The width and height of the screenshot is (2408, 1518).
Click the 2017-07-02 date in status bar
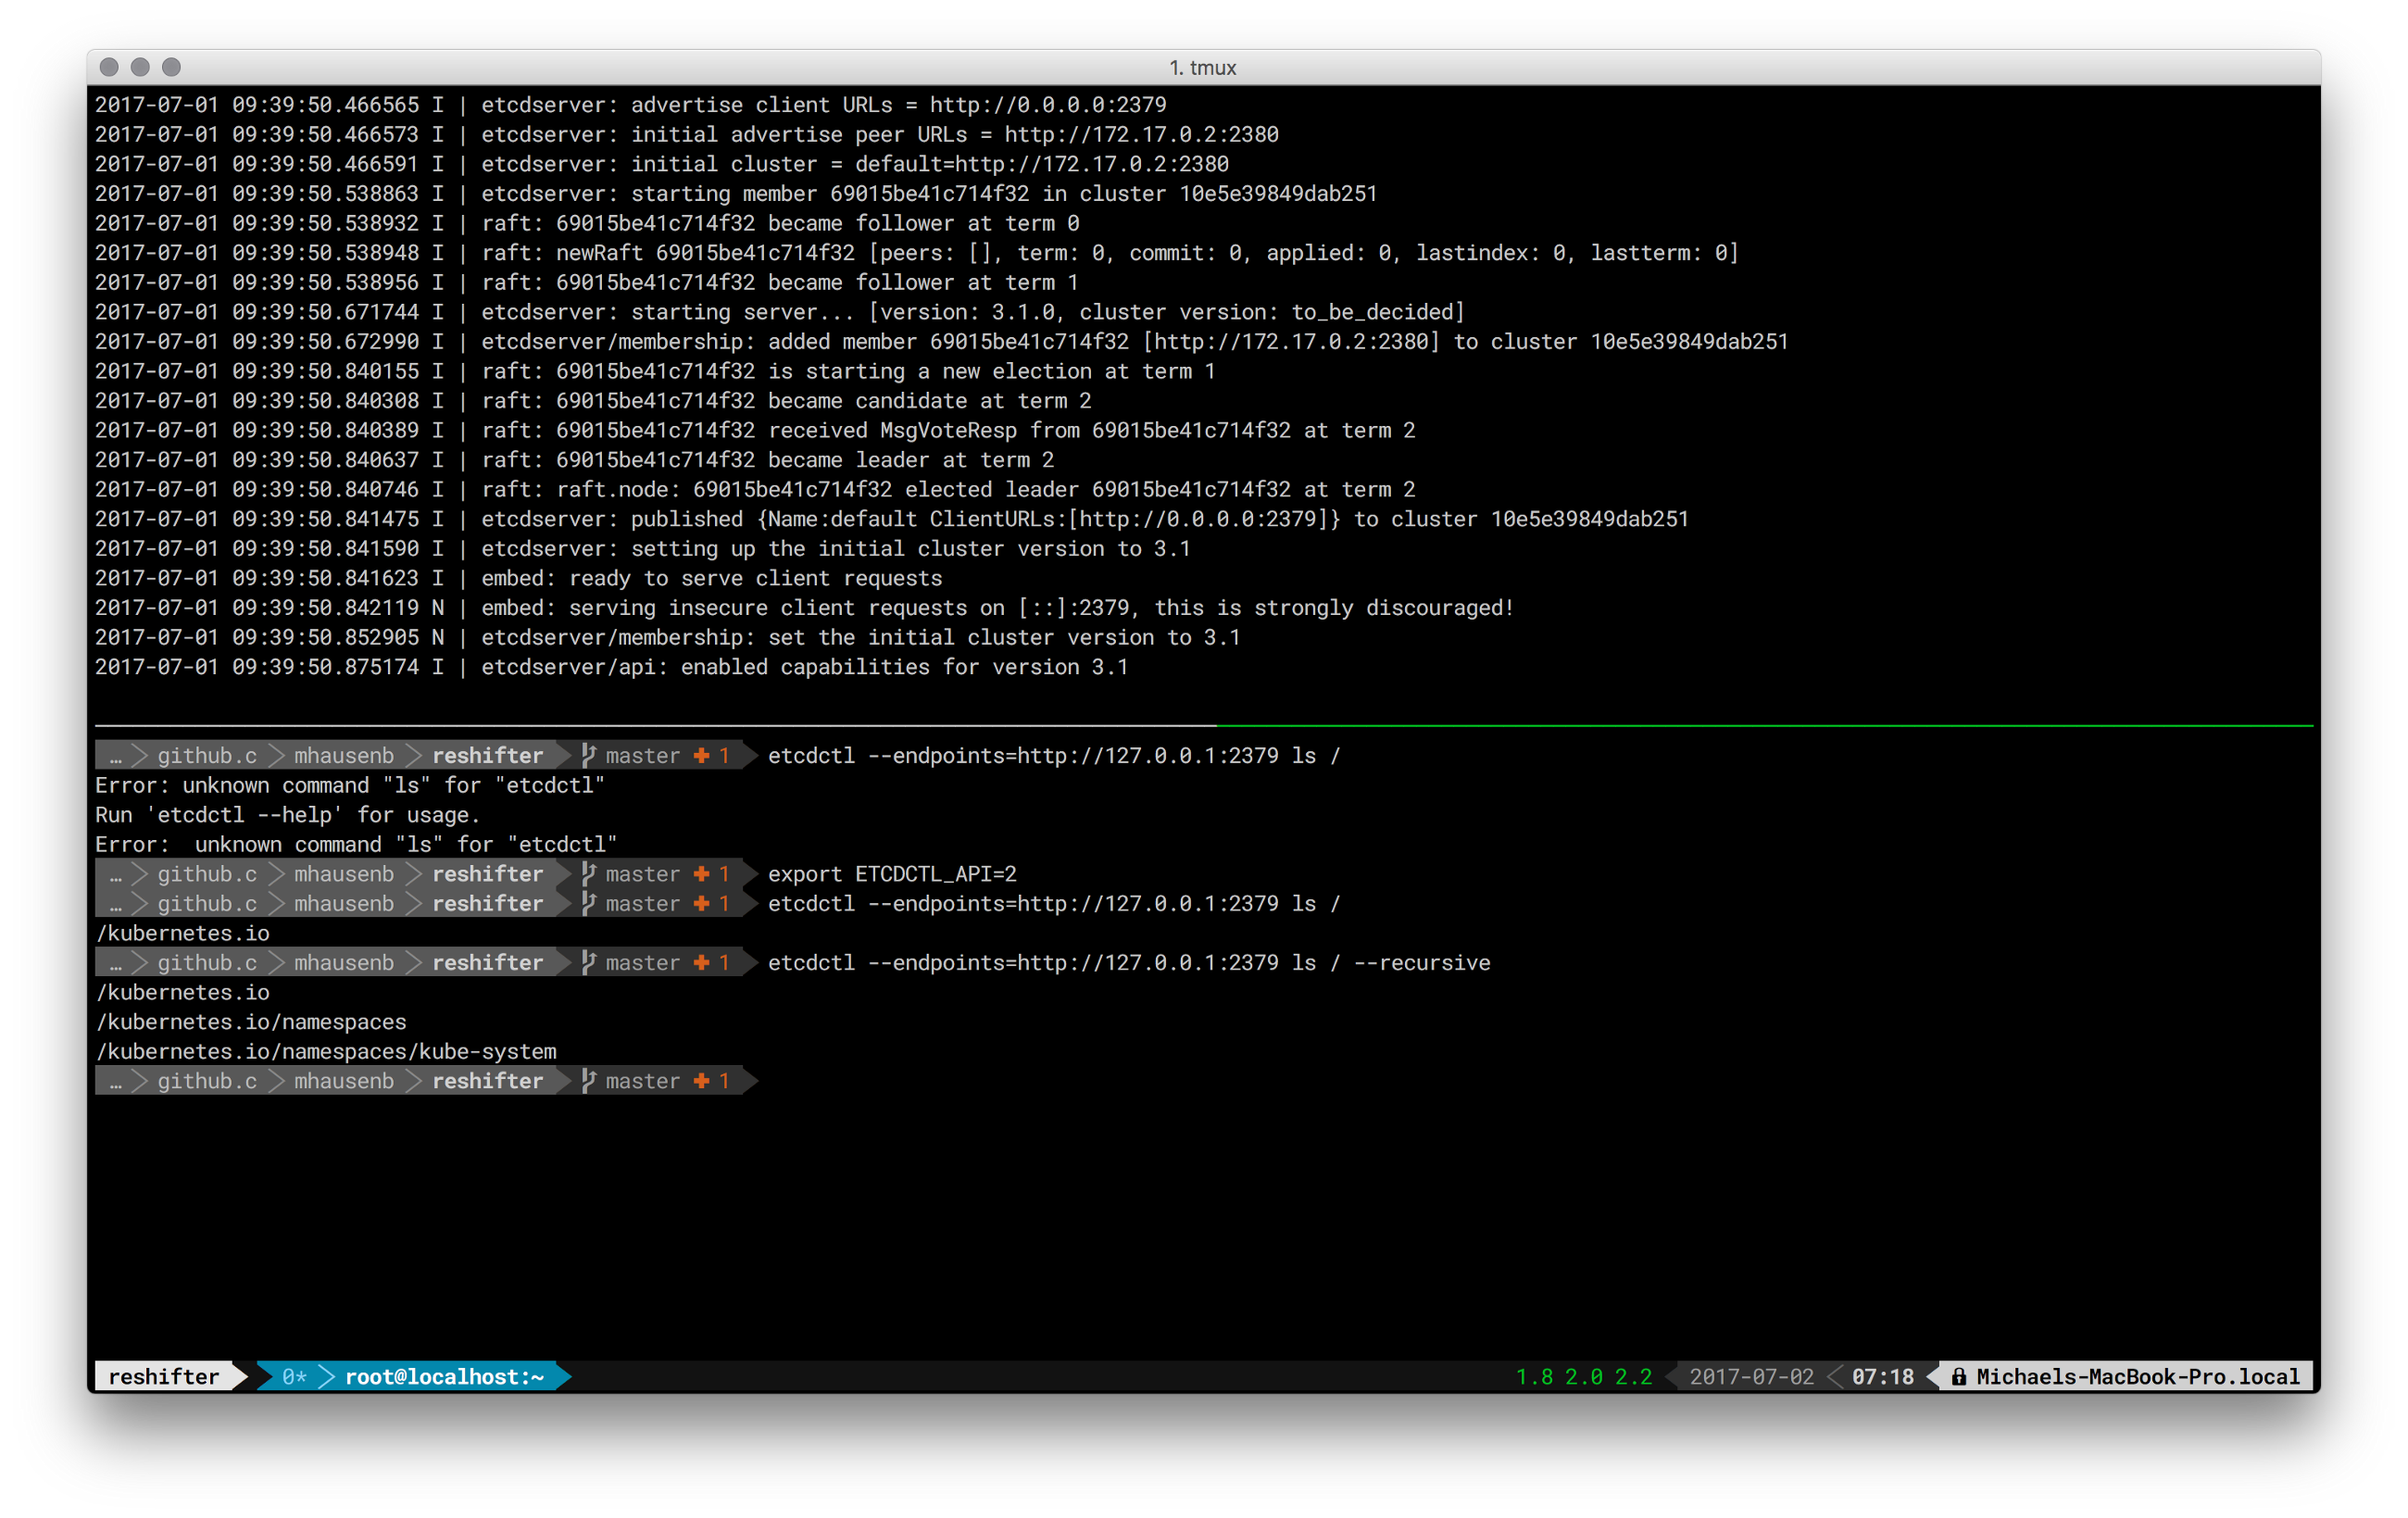[x=1751, y=1377]
